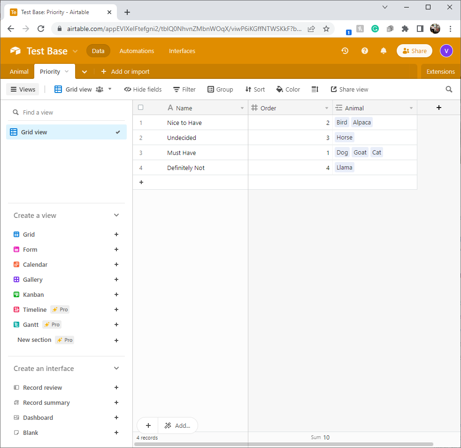
Task: Click the Horse linked record chip
Action: 344,138
